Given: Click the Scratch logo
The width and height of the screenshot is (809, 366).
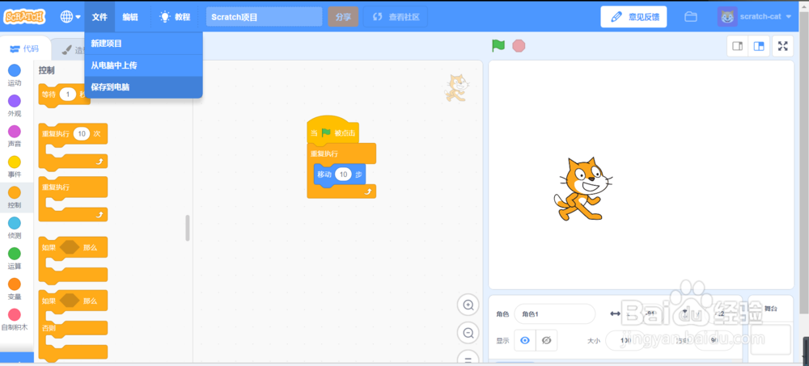Looking at the screenshot, I should coord(24,16).
